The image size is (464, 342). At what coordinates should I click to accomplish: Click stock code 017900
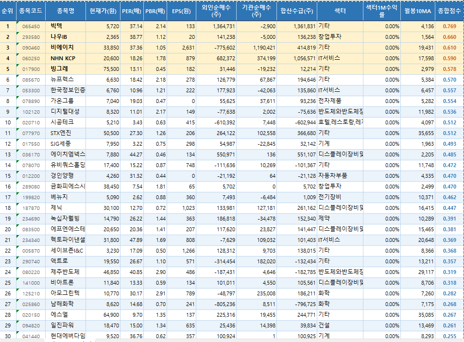(31, 69)
